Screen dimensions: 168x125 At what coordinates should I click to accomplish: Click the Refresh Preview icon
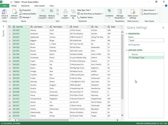[x=15, y=12]
